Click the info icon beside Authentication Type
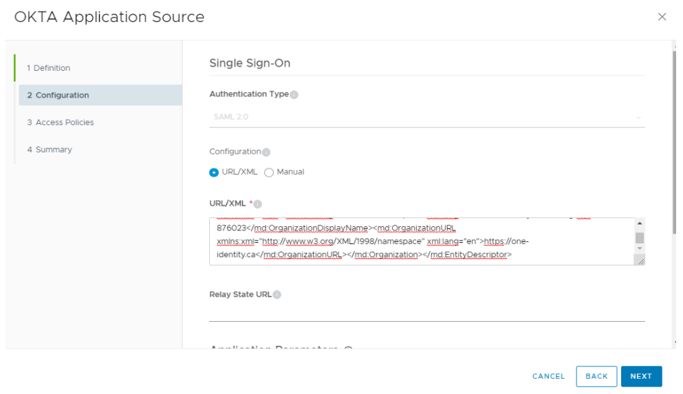 coord(294,95)
